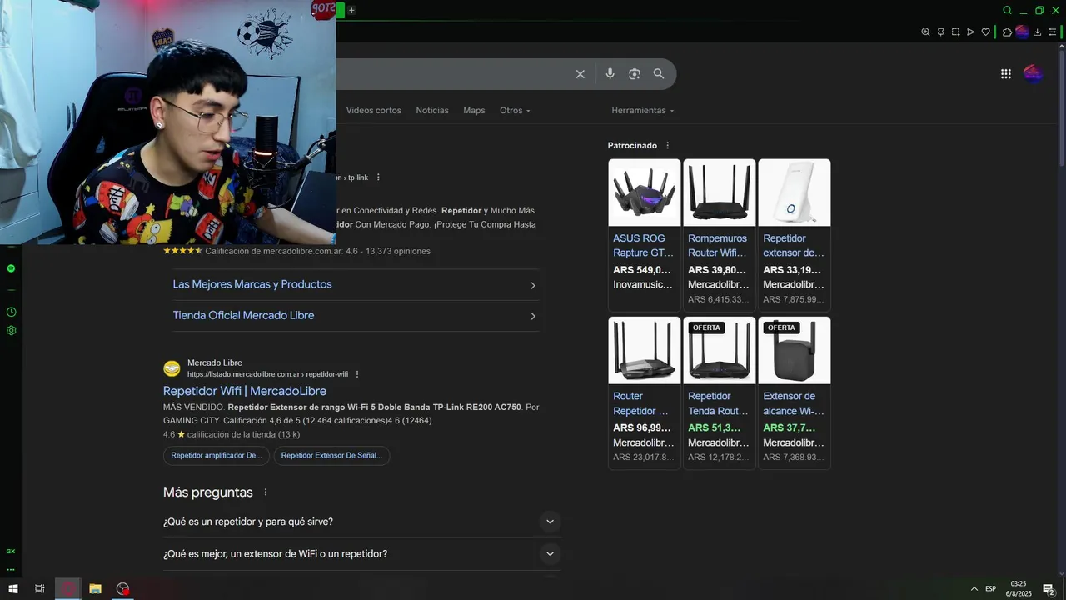Open the 13 k store ratings link
1066x600 pixels.
point(289,435)
